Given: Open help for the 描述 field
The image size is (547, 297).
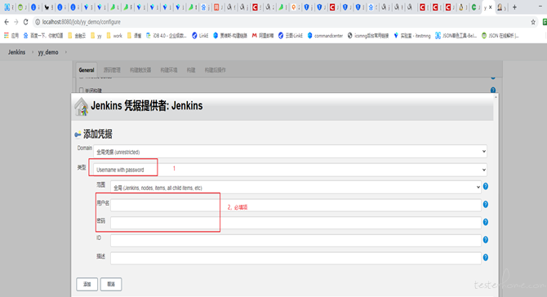Looking at the screenshot, I should 485,258.
